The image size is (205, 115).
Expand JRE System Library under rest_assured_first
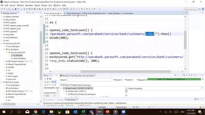(x=4, y=61)
